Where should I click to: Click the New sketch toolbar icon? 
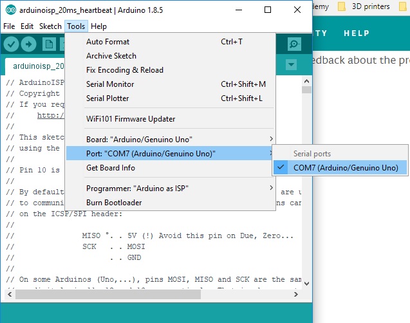click(x=49, y=44)
